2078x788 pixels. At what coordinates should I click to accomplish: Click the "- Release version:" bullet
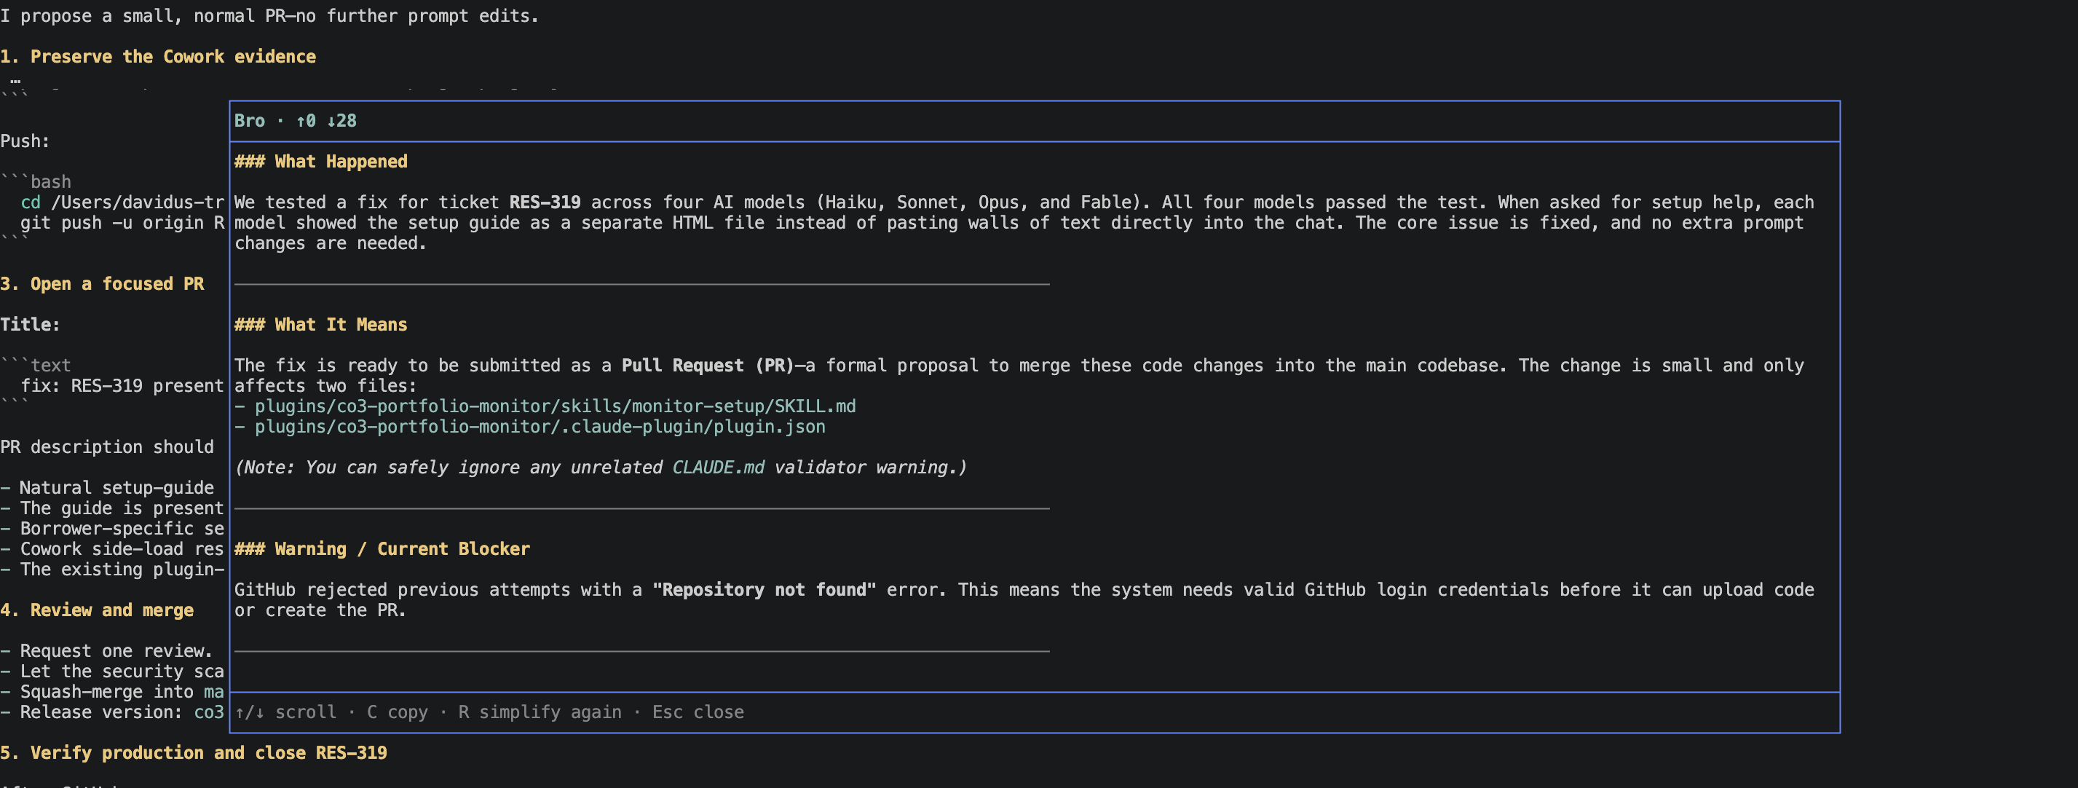pyautogui.click(x=112, y=712)
